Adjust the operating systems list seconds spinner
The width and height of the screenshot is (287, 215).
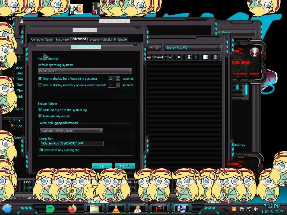[x=118, y=79]
